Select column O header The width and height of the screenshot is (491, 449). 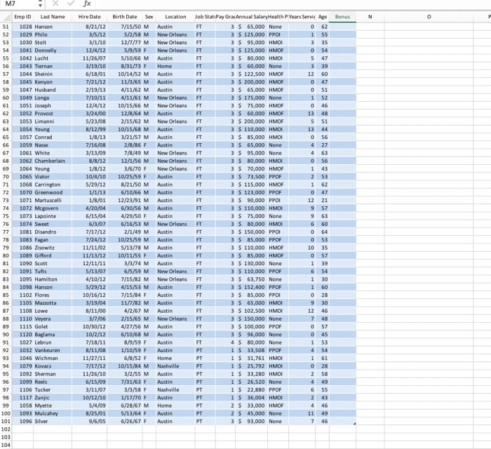429,17
